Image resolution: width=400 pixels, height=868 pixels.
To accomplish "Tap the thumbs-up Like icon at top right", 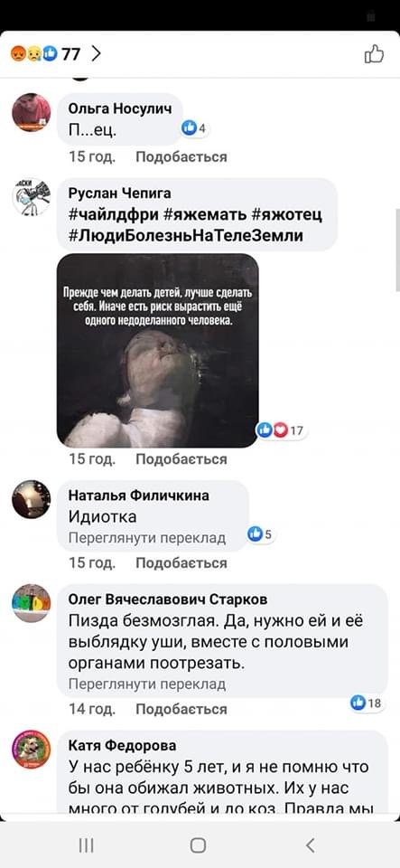I will tap(374, 54).
